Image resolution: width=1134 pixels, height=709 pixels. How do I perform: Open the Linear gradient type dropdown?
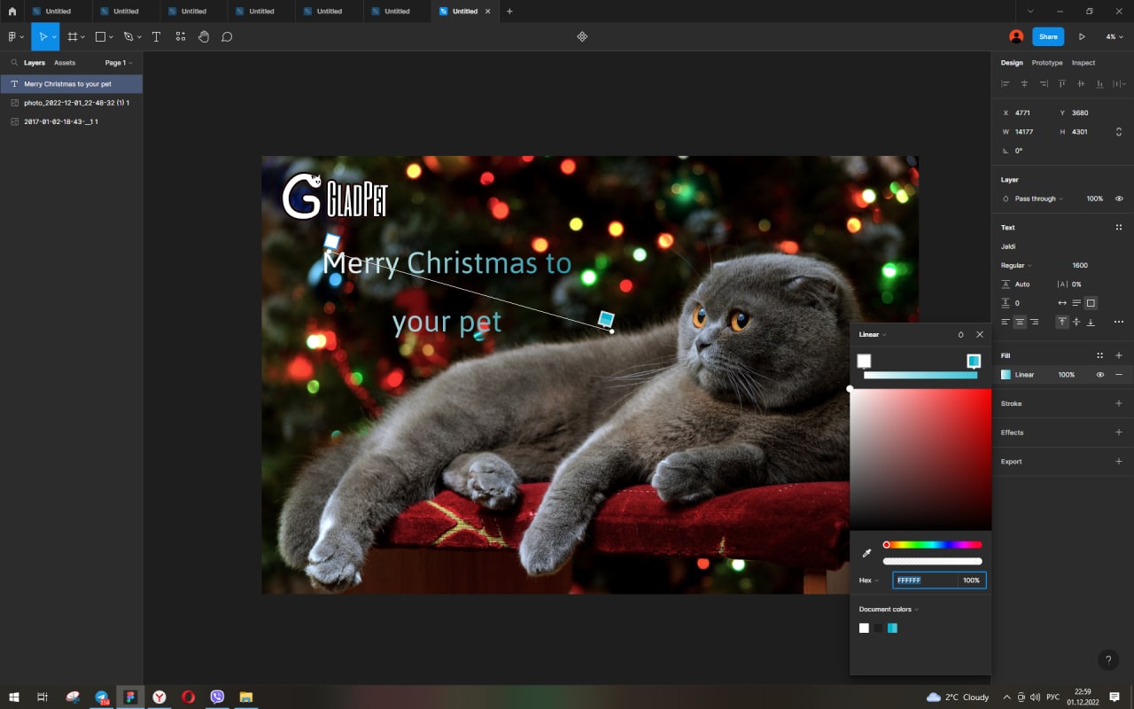tap(873, 335)
